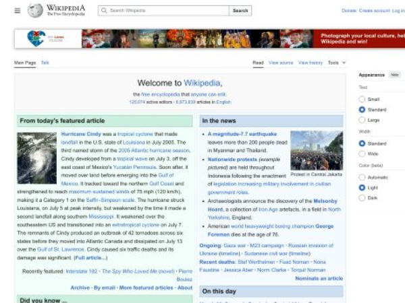The image size is (405, 303).
Task: Open the Sudanese civil war link
Action: [266, 254]
